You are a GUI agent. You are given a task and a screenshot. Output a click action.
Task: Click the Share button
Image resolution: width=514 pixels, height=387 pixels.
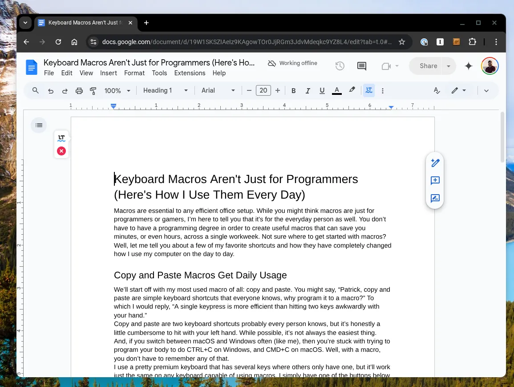pos(428,66)
